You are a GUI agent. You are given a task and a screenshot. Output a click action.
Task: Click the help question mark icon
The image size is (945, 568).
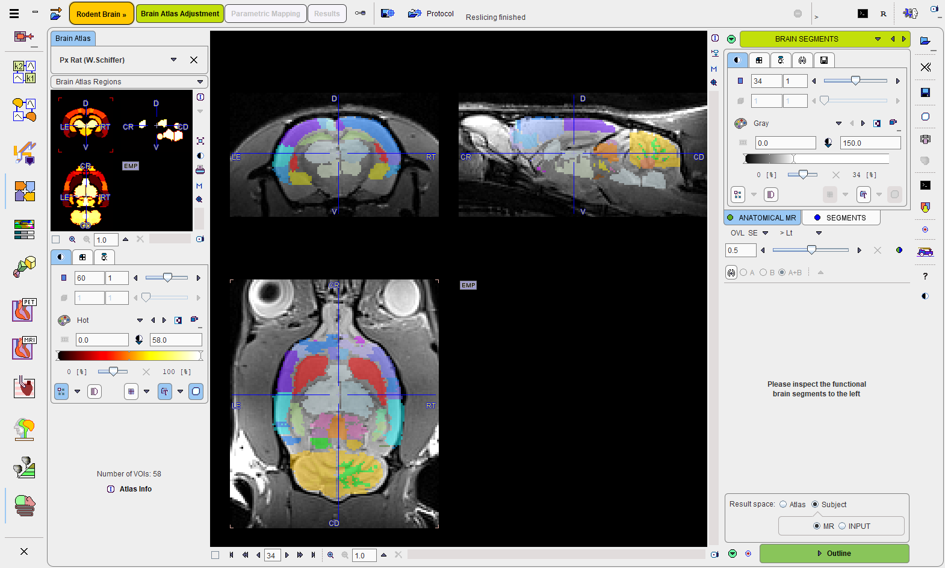click(925, 276)
